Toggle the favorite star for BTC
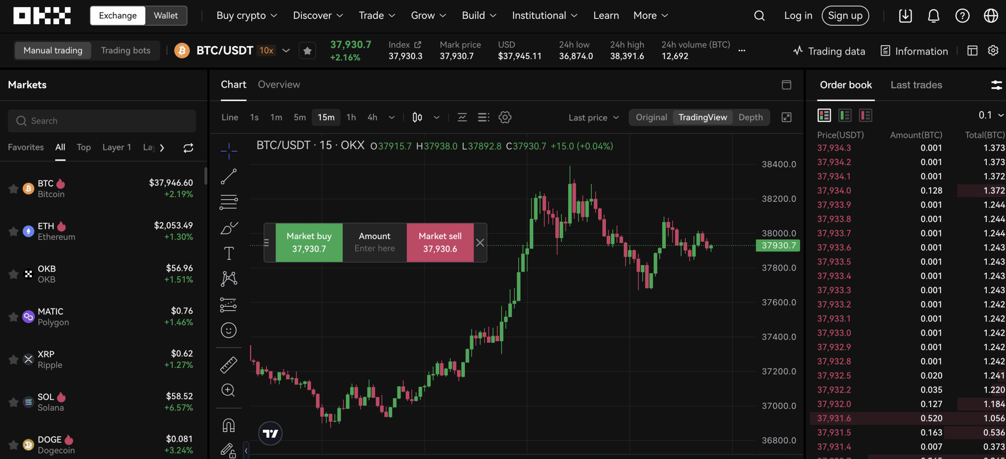 tap(11, 188)
